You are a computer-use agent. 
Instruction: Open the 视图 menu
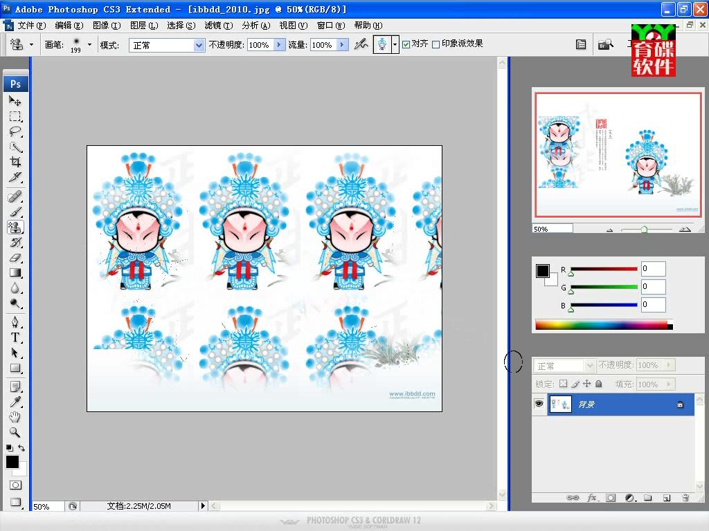click(293, 26)
